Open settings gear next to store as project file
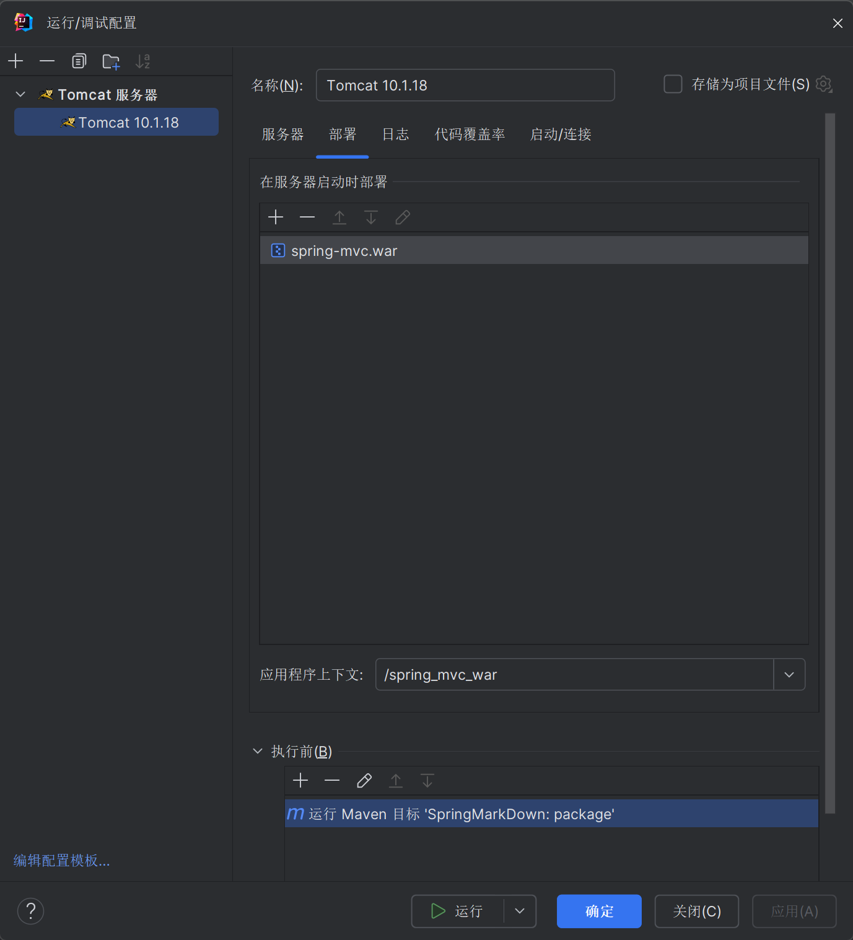 tap(824, 84)
